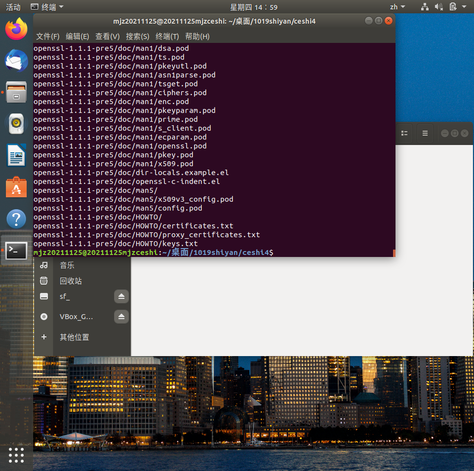The height and width of the screenshot is (471, 474).
Task: Open the Files manager dock icon
Action: pos(16,92)
